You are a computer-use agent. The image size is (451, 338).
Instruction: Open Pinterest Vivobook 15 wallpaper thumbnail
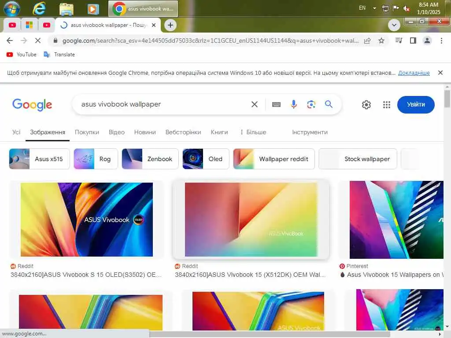pyautogui.click(x=396, y=220)
